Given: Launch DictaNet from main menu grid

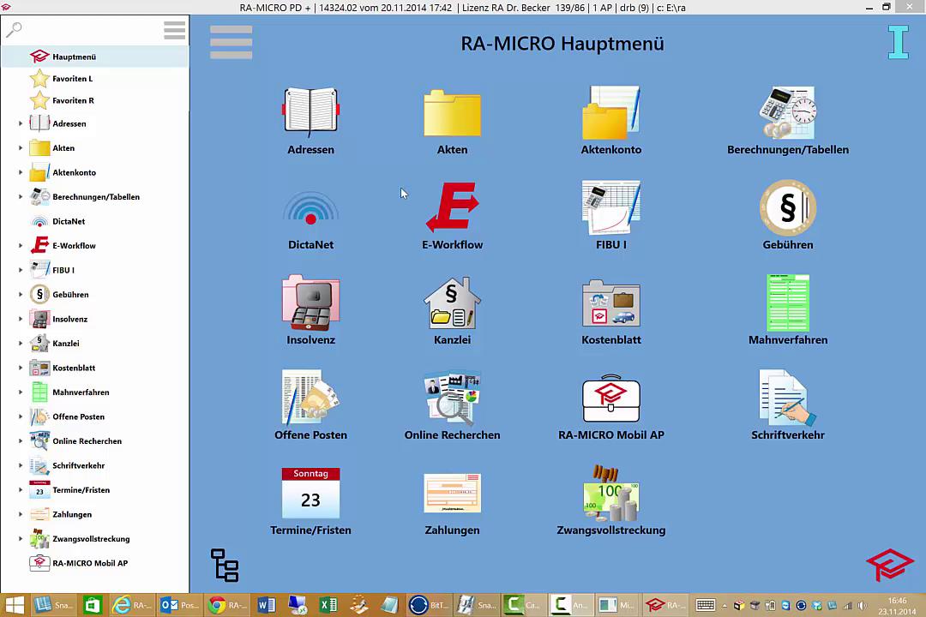Looking at the screenshot, I should click(310, 209).
